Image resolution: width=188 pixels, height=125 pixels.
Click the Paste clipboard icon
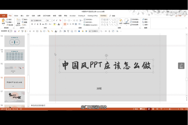[x=3, y=21]
